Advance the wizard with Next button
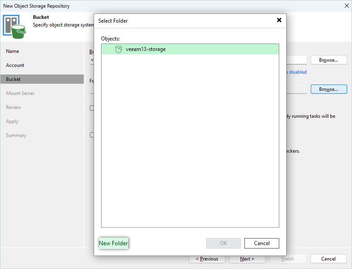 [247, 259]
